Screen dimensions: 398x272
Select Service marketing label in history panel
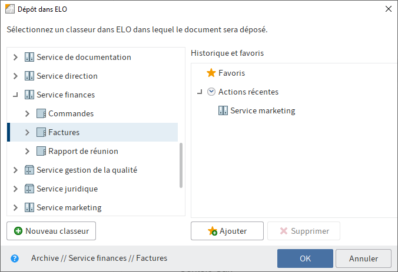tap(263, 110)
